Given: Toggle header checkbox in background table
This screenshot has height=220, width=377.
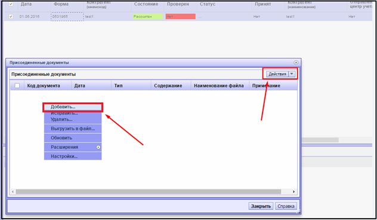Looking at the screenshot, I should click(11, 4).
